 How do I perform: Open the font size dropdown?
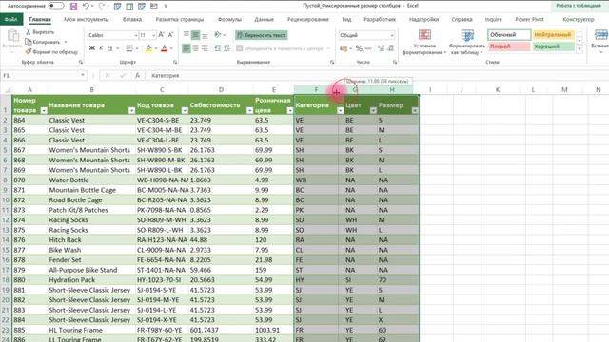[x=154, y=35]
